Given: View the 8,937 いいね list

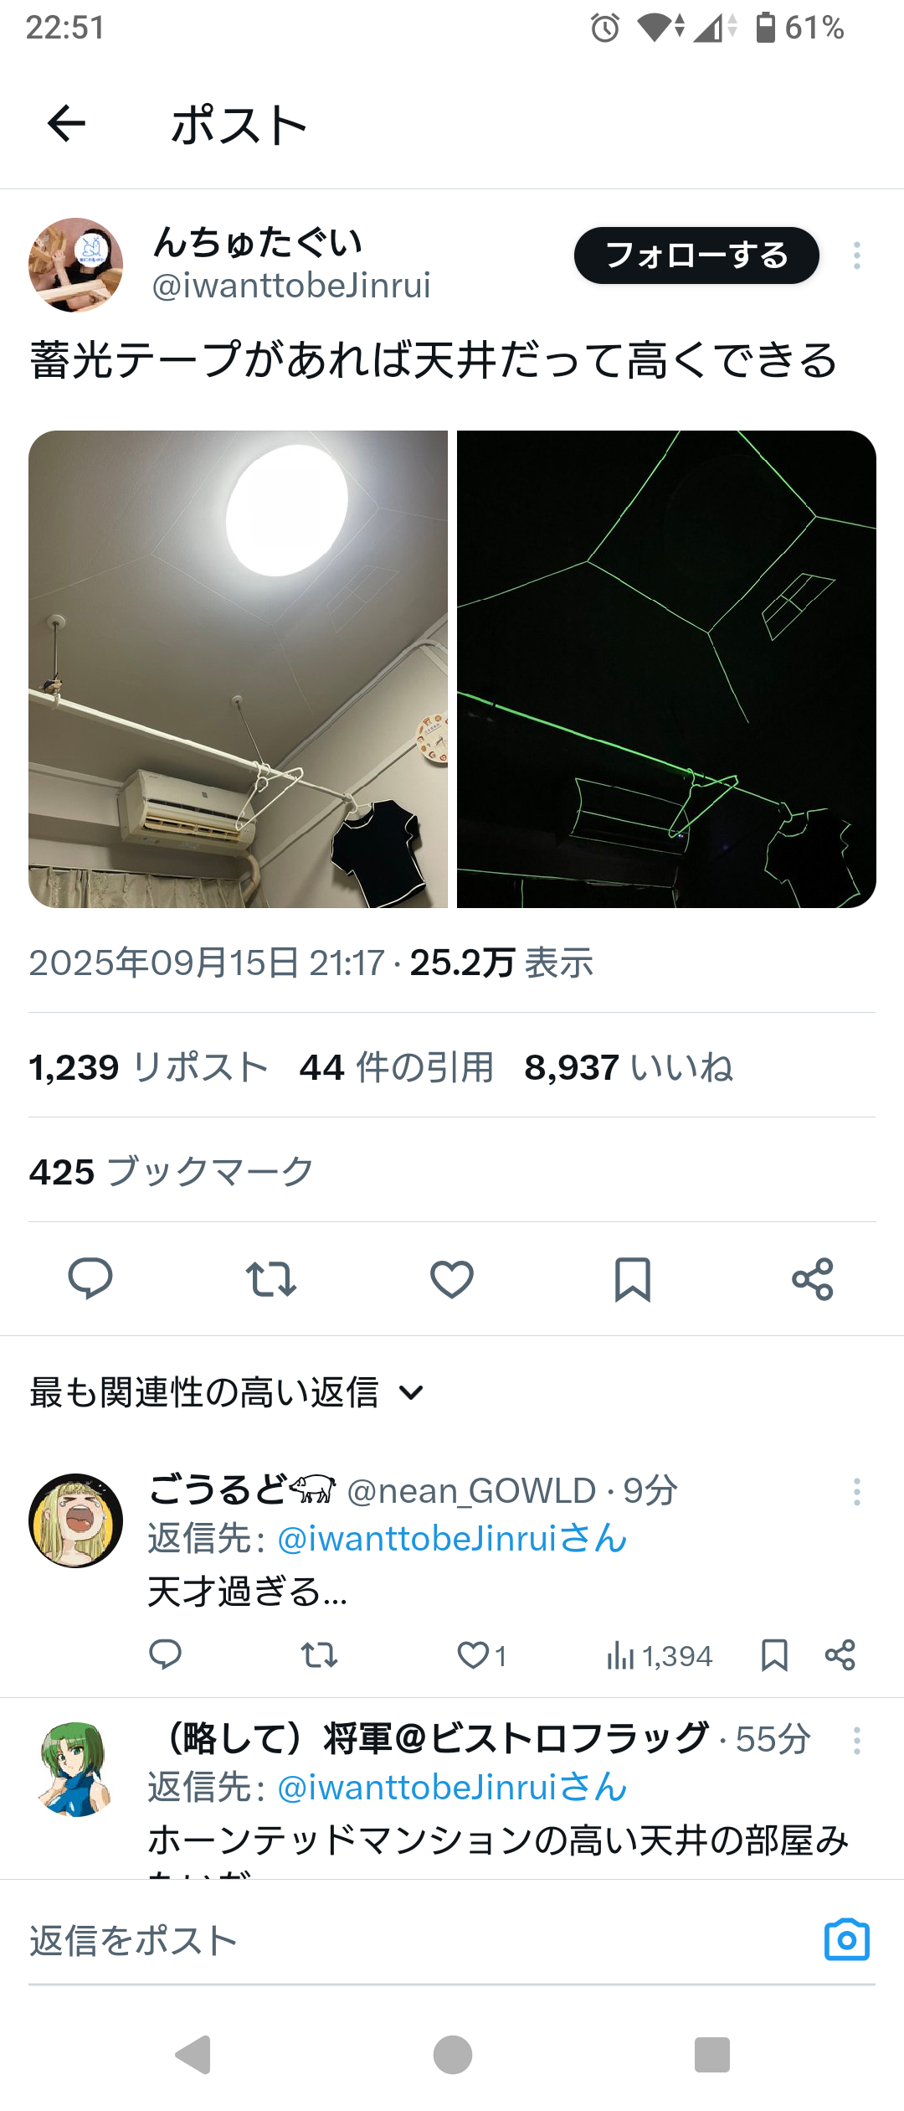Looking at the screenshot, I should tap(629, 1067).
